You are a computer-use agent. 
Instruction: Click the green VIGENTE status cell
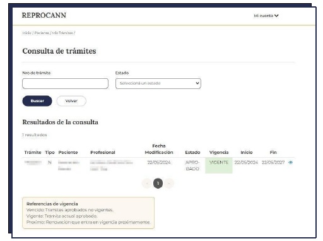[x=219, y=165]
